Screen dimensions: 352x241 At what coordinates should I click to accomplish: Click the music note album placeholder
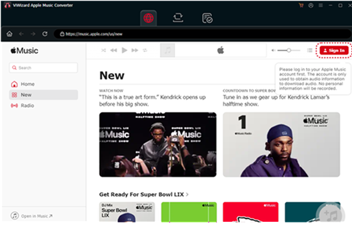[168, 51]
